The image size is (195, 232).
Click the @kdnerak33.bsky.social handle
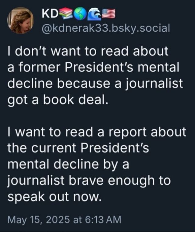click(x=106, y=28)
